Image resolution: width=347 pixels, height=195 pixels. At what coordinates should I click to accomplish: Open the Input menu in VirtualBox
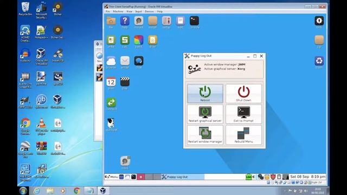139,11
